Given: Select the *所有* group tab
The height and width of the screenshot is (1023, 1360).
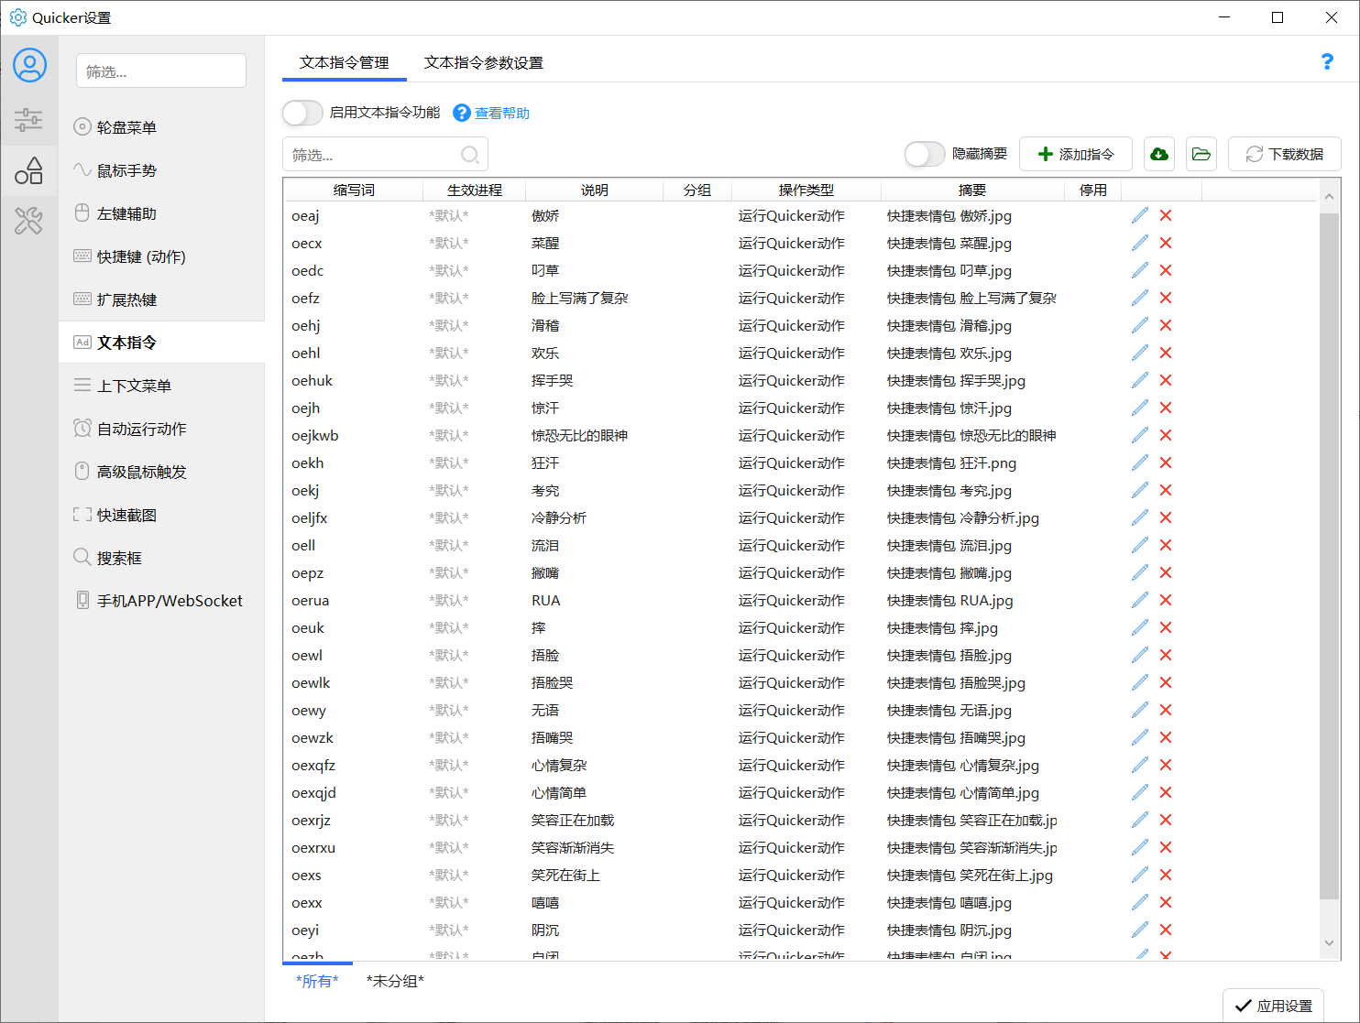Looking at the screenshot, I should point(317,981).
